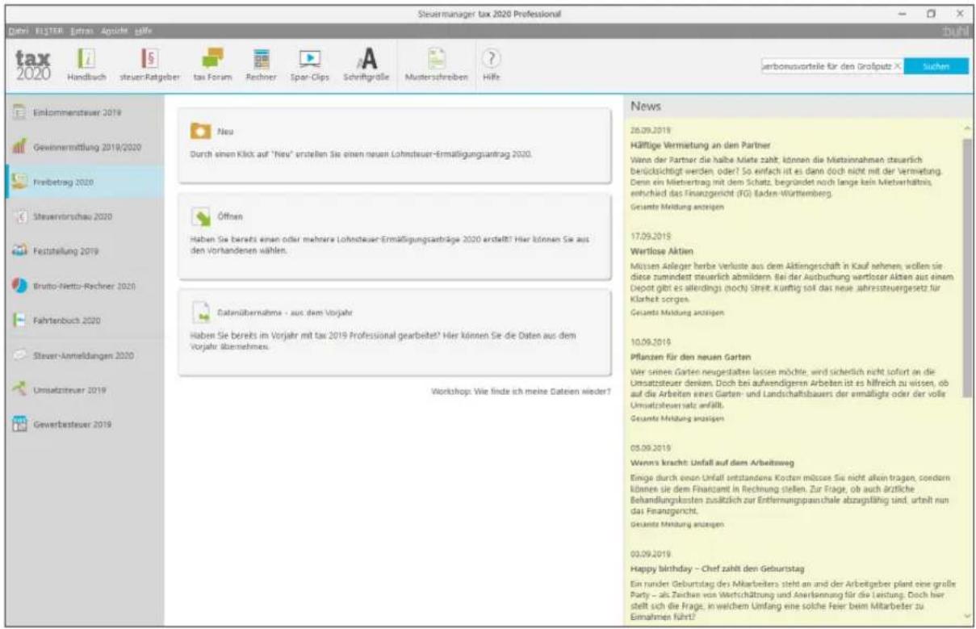976x629 pixels.
Task: Open the tax Forum icon
Action: click(213, 64)
